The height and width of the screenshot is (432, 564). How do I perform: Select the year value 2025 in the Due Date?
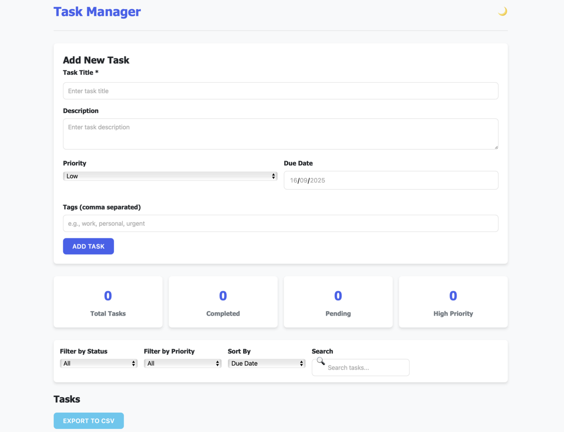click(x=317, y=181)
